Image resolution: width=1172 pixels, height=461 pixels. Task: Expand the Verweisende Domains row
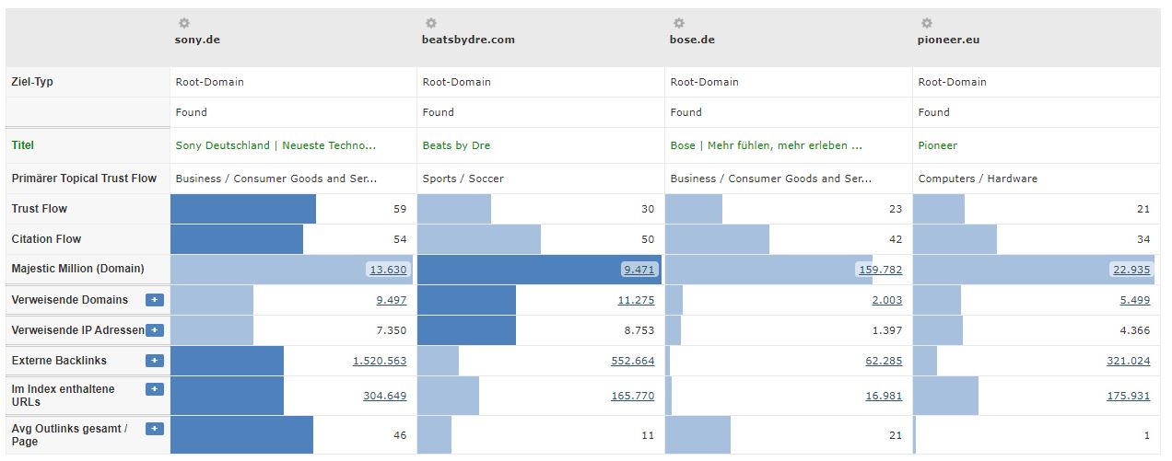click(154, 300)
